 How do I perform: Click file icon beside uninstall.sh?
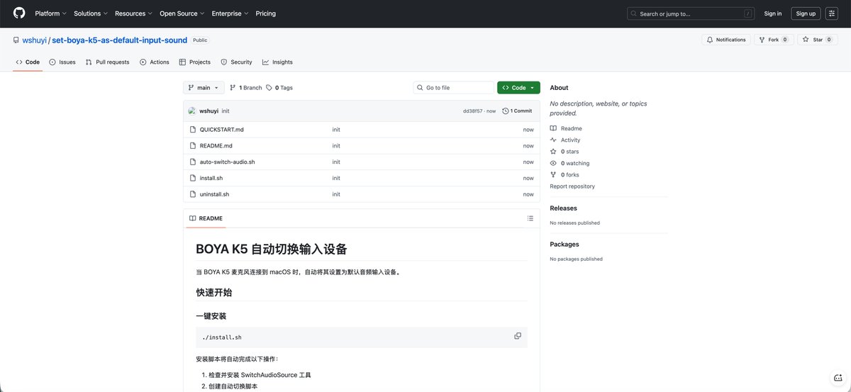[192, 194]
